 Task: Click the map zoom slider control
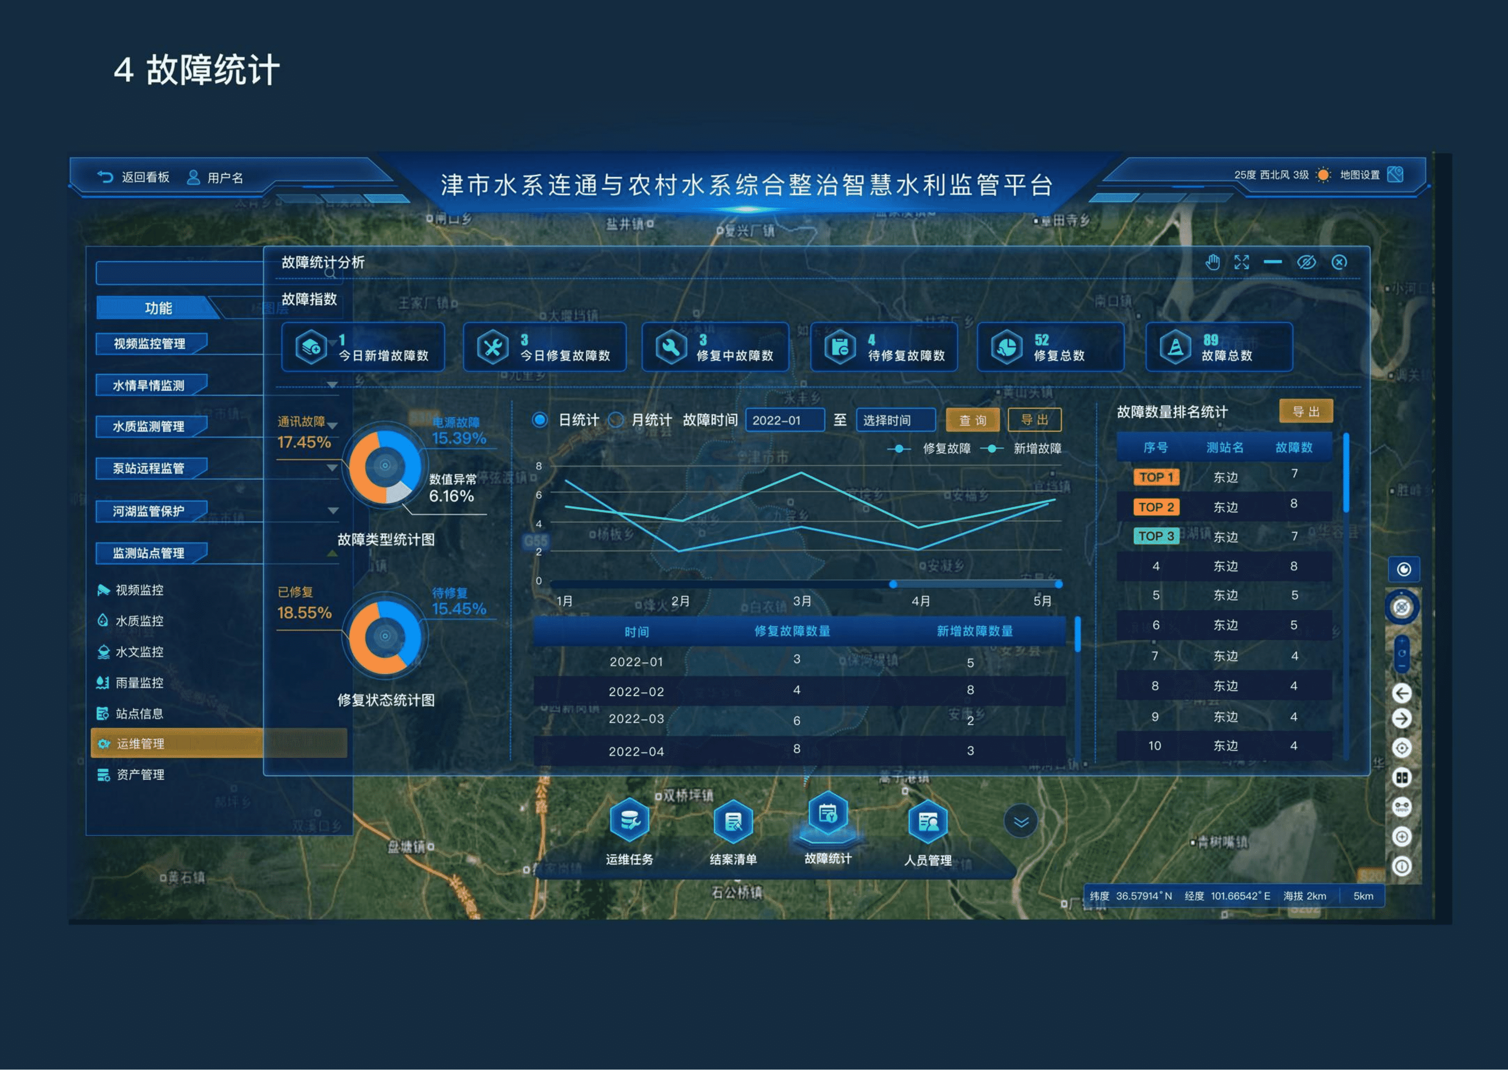1402,654
